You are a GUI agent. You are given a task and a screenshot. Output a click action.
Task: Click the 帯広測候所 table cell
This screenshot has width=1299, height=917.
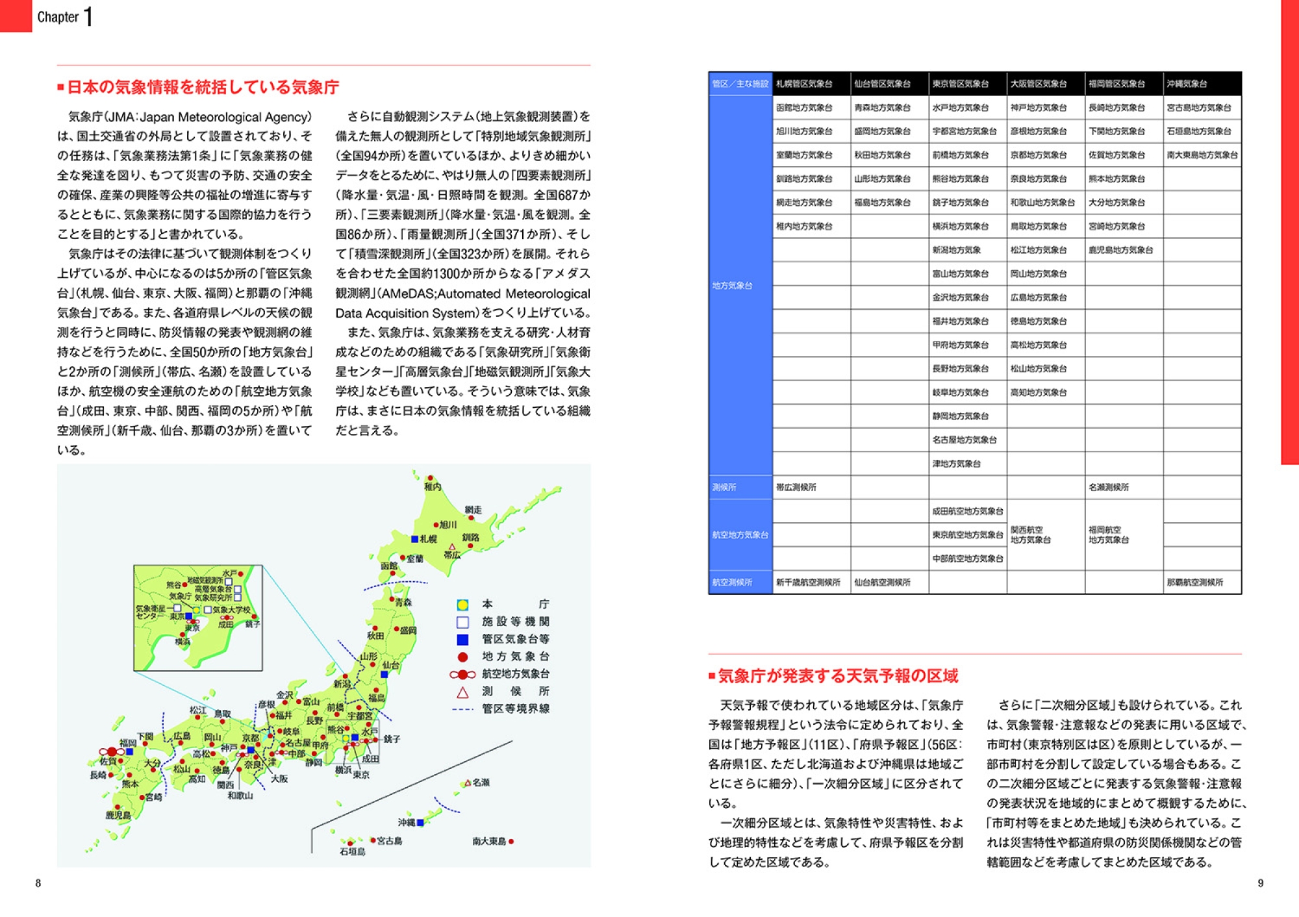(x=812, y=488)
